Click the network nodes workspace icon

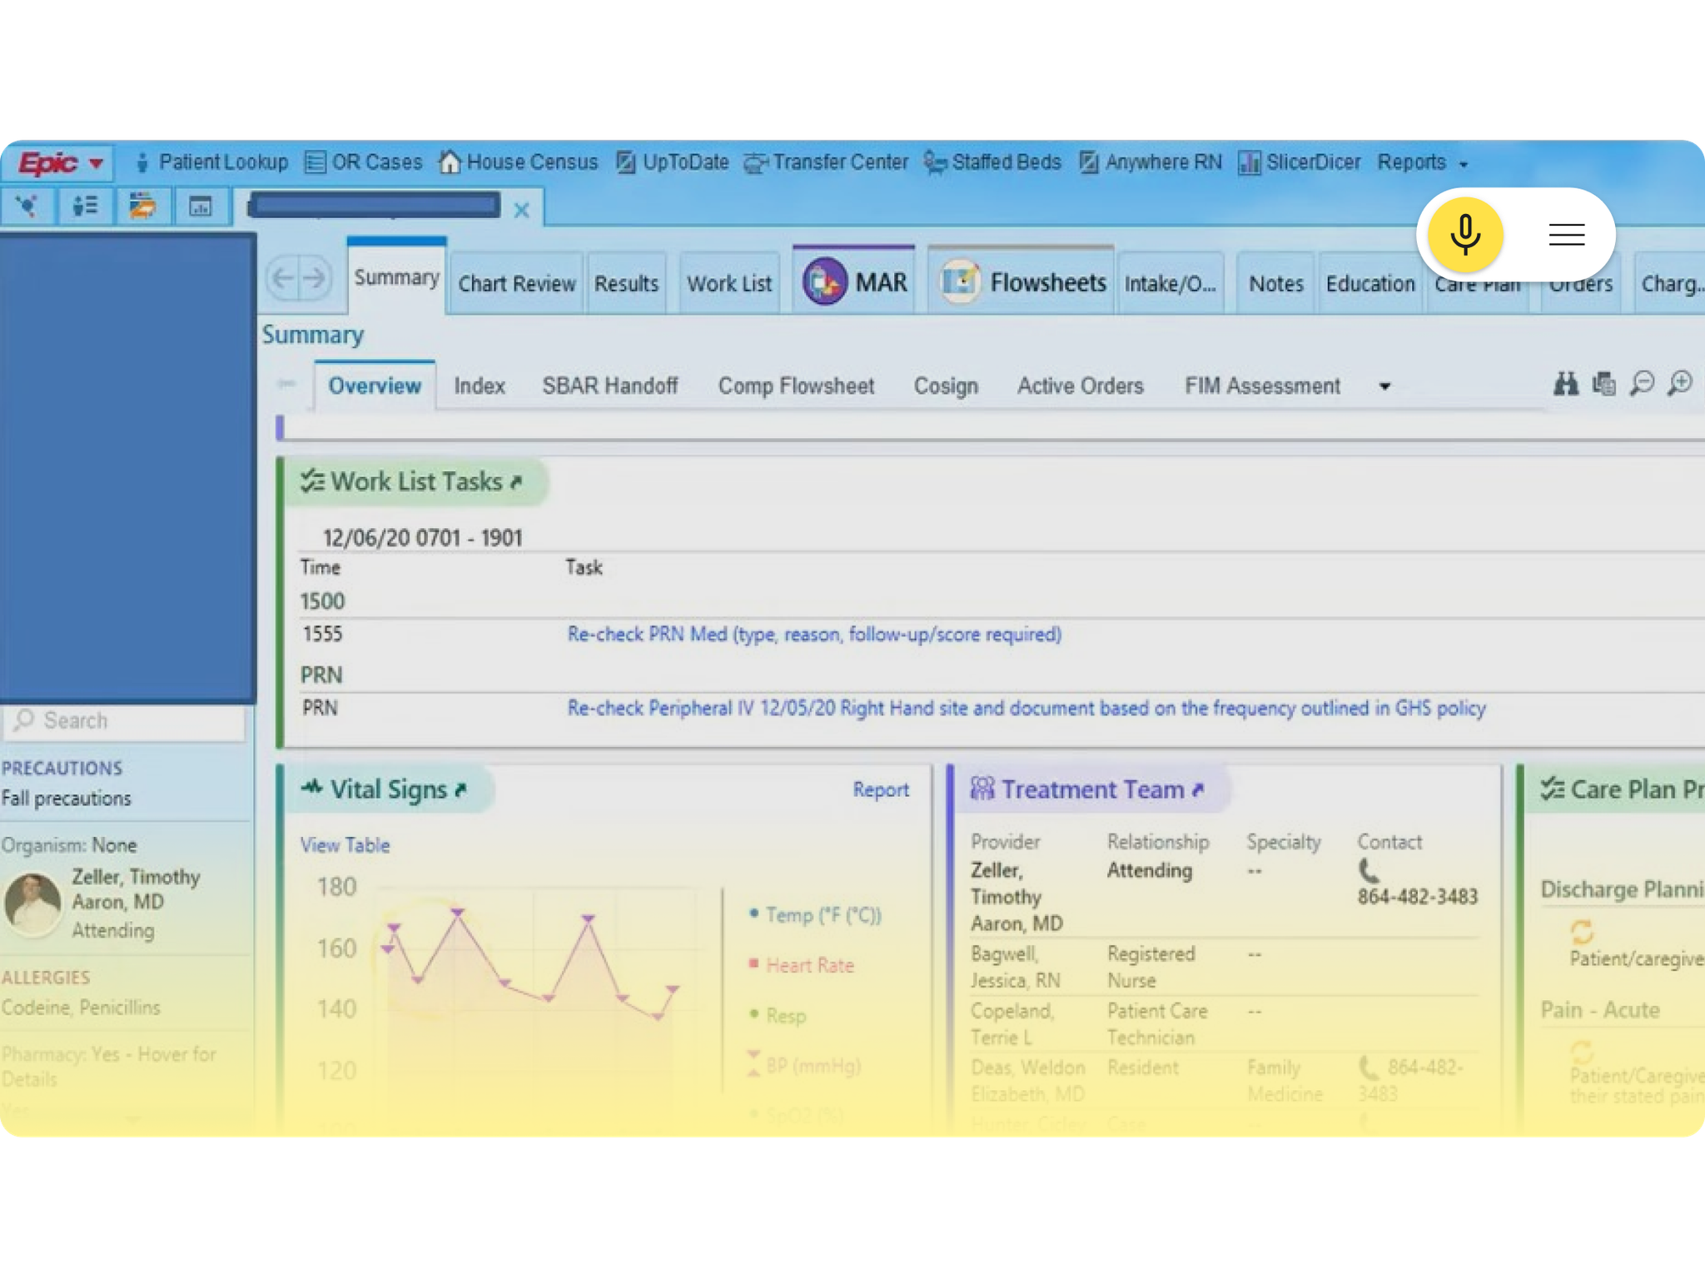pos(27,206)
